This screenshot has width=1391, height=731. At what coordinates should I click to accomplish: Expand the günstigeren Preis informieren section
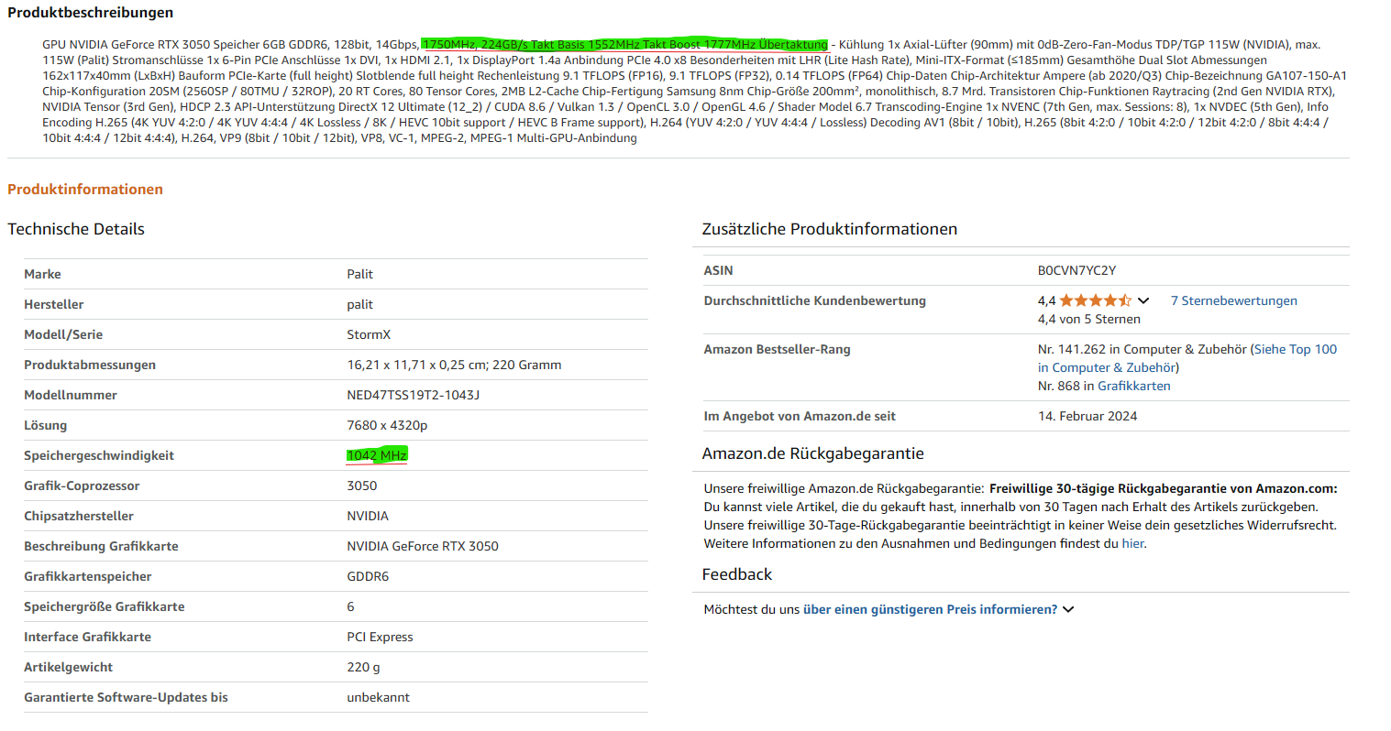click(x=1068, y=608)
